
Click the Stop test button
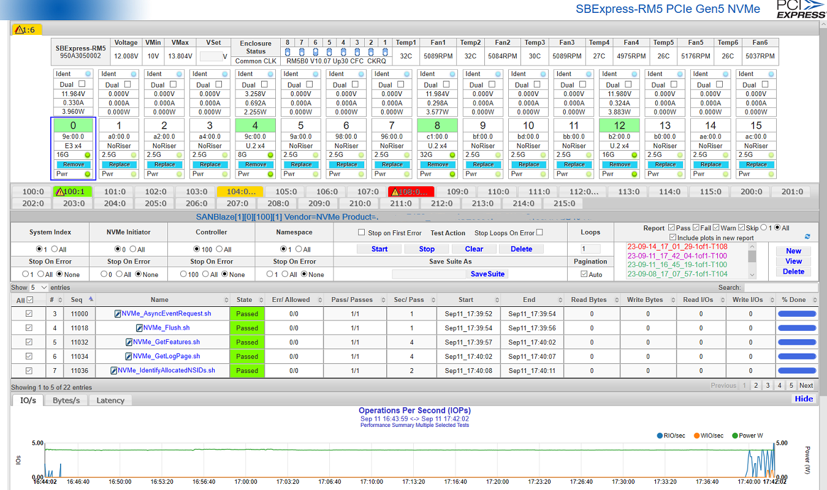point(427,249)
